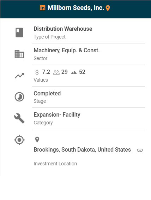Click the Distribution Warehouse project type
This screenshot has height=200, width=151.
click(x=63, y=29)
